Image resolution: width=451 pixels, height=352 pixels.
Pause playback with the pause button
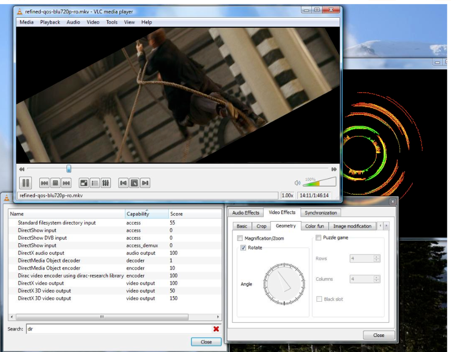[25, 183]
